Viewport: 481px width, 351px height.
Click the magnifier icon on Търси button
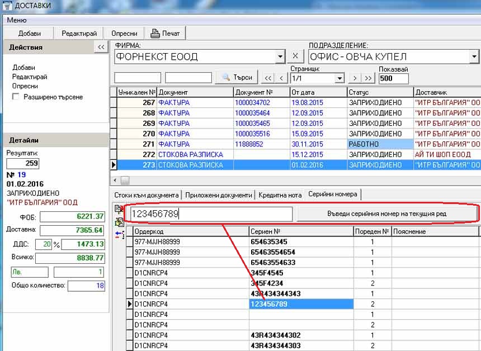point(226,77)
